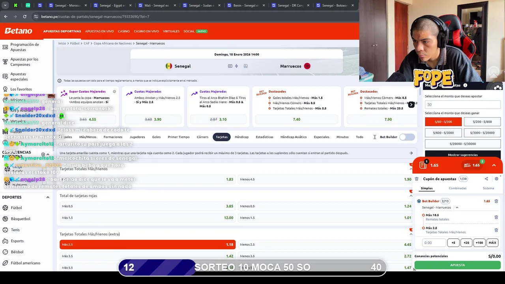The height and width of the screenshot is (284, 505).
Task: Click the bet slip receipt icon with badge 1
Action: (x=423, y=165)
